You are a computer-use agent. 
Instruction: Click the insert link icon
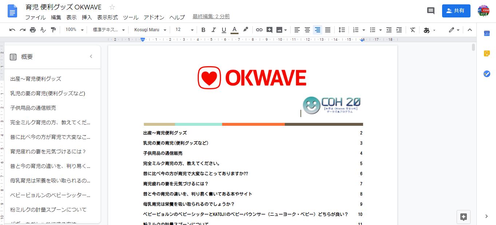259,30
